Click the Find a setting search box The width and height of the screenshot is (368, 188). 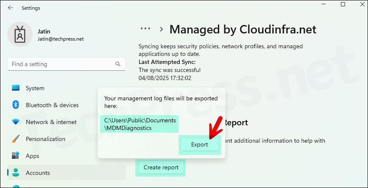(x=67, y=64)
